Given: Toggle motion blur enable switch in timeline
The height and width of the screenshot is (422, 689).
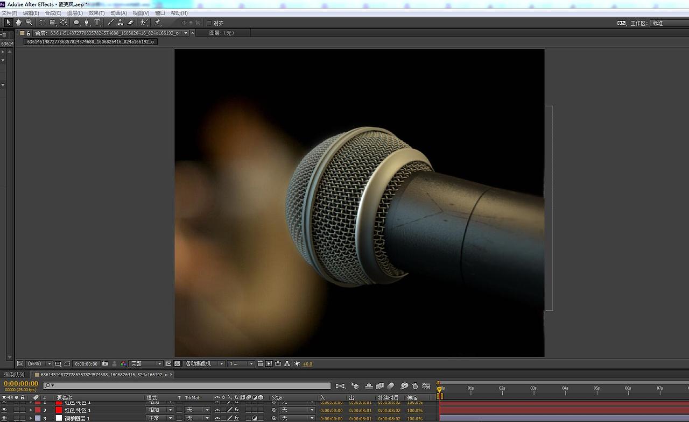Looking at the screenshot, I should pyautogui.click(x=391, y=386).
